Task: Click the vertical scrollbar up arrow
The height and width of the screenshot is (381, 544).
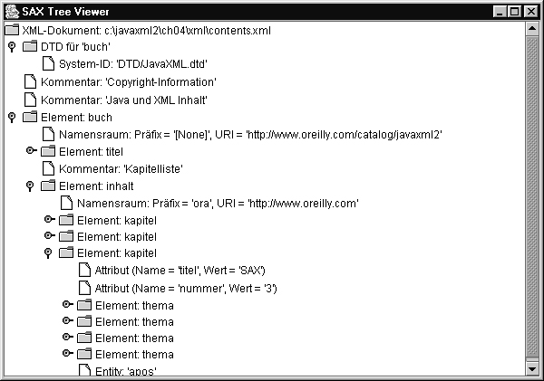Action: coord(532,28)
